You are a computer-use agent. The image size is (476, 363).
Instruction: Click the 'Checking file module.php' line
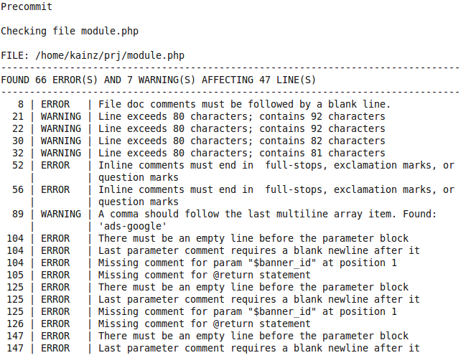pyautogui.click(x=70, y=32)
